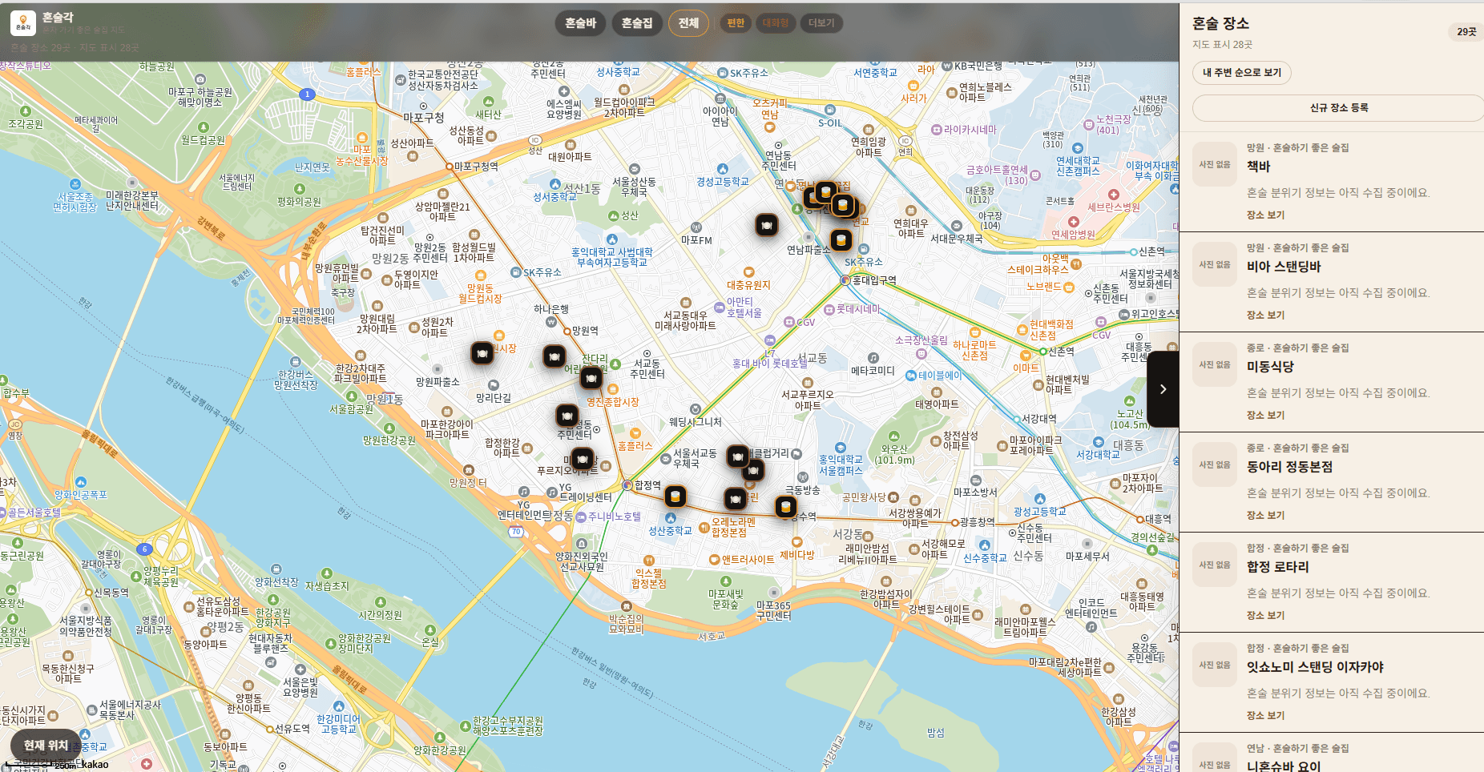
Task: Select the restaurant marker above 오레노라멘 합정본점
Action: coord(736,499)
